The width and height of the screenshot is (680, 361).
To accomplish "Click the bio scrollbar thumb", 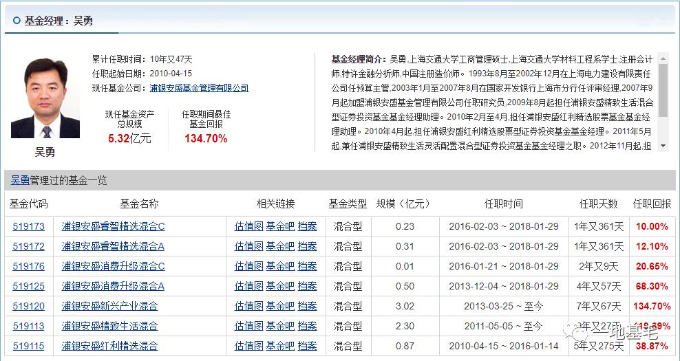I will [663, 90].
